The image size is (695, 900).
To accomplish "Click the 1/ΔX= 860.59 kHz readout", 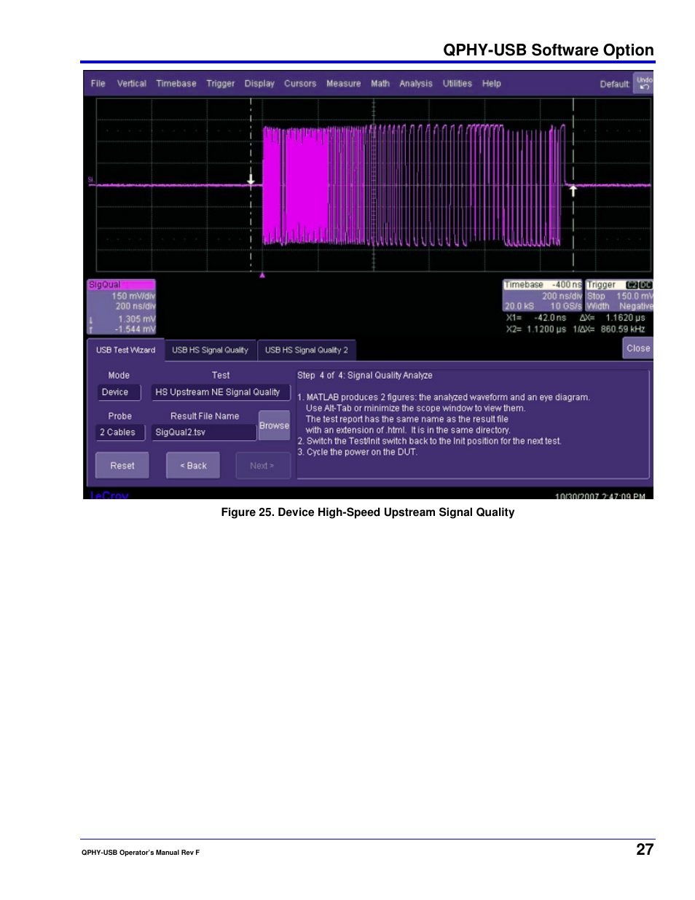I will coord(609,329).
